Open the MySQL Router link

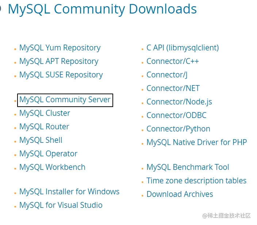[x=44, y=127]
